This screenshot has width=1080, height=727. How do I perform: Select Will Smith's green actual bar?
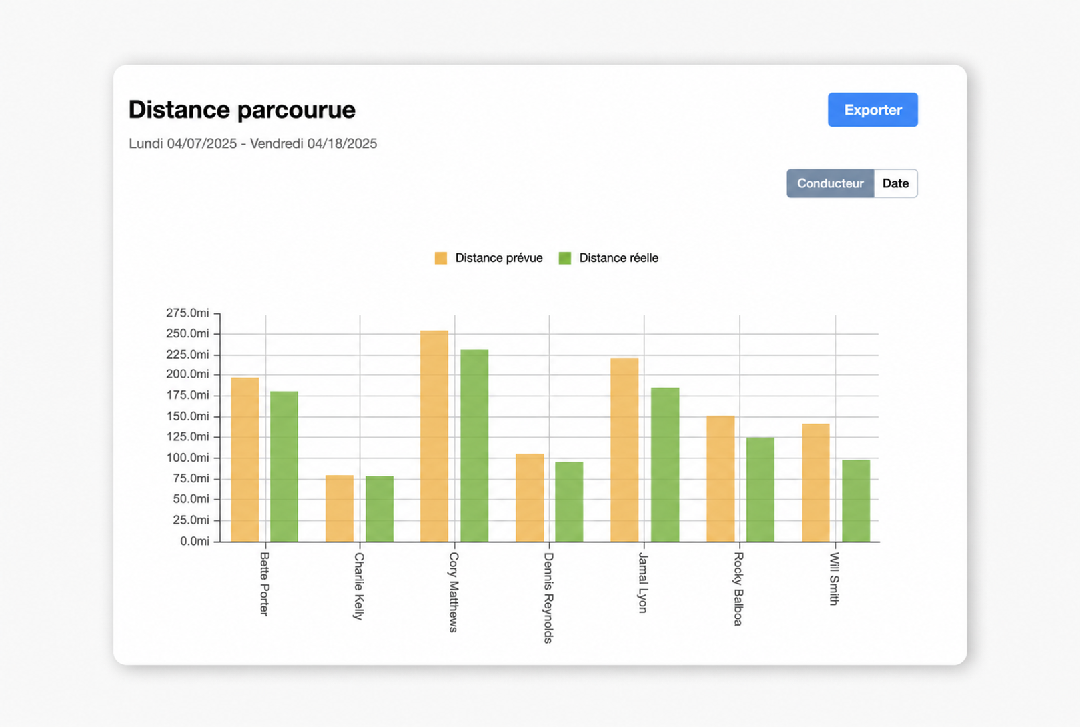tap(856, 501)
